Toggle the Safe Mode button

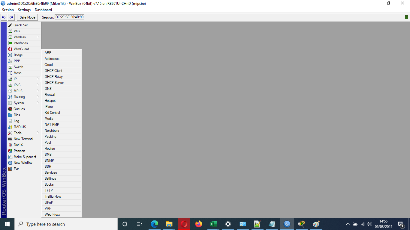(x=28, y=17)
